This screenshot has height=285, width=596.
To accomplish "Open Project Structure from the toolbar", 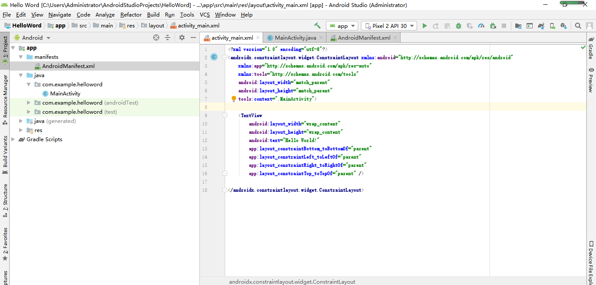I will click(518, 26).
